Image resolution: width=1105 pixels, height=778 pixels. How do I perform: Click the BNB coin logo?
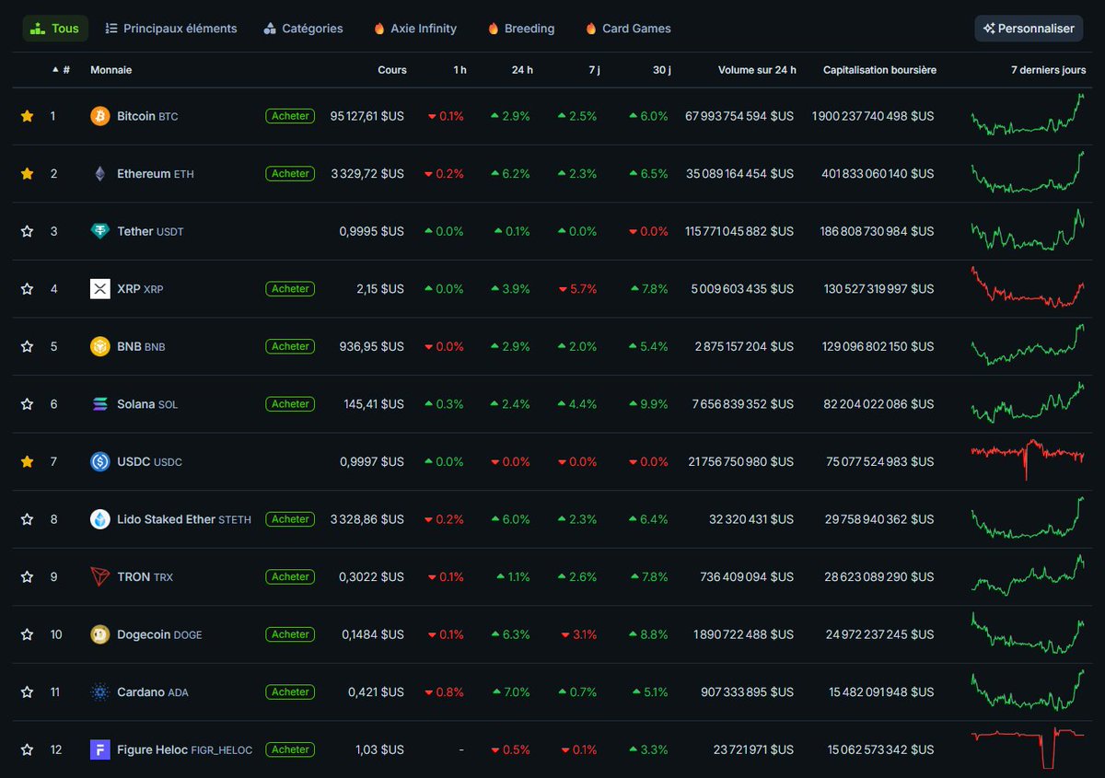[99, 346]
